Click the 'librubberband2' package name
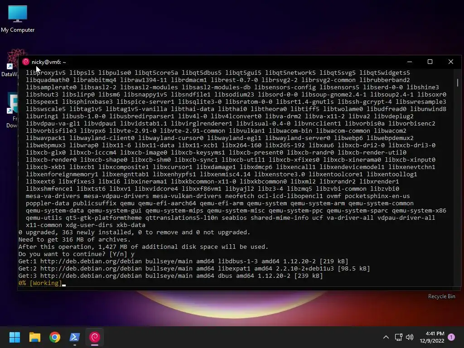 pos(385,80)
